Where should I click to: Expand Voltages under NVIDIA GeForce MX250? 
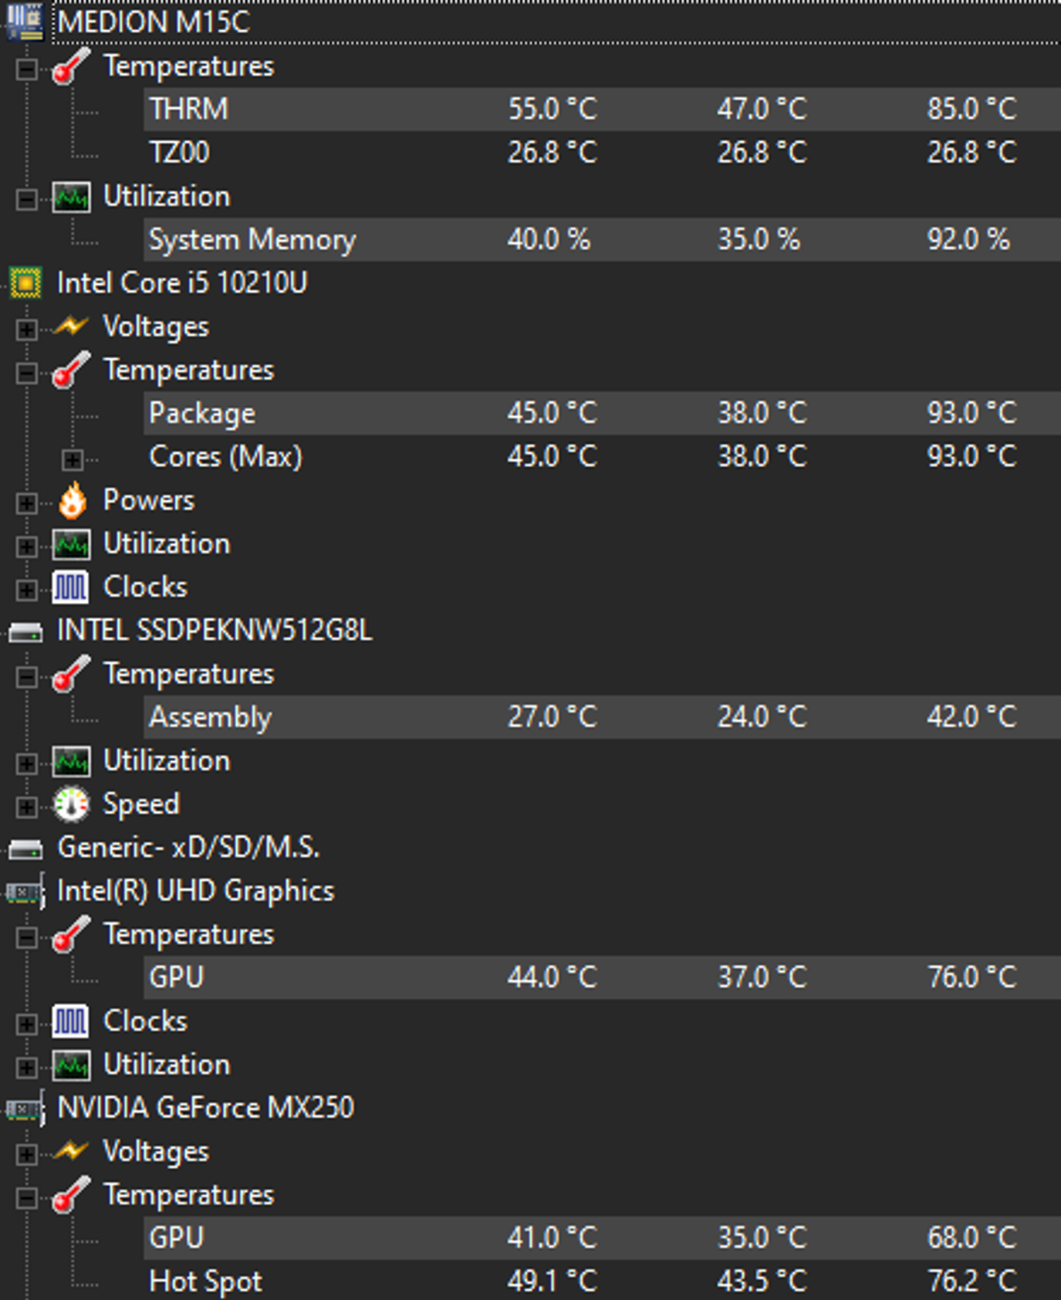26,1155
